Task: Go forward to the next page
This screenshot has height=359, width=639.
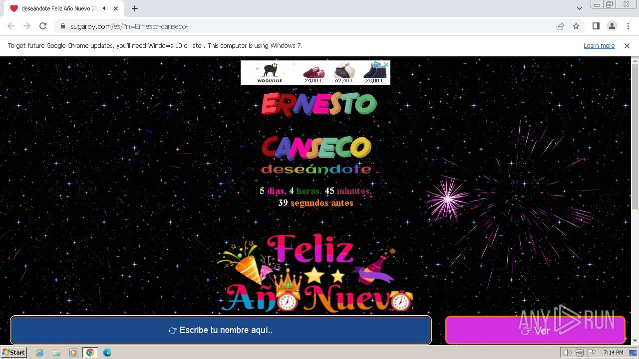Action: (x=27, y=26)
